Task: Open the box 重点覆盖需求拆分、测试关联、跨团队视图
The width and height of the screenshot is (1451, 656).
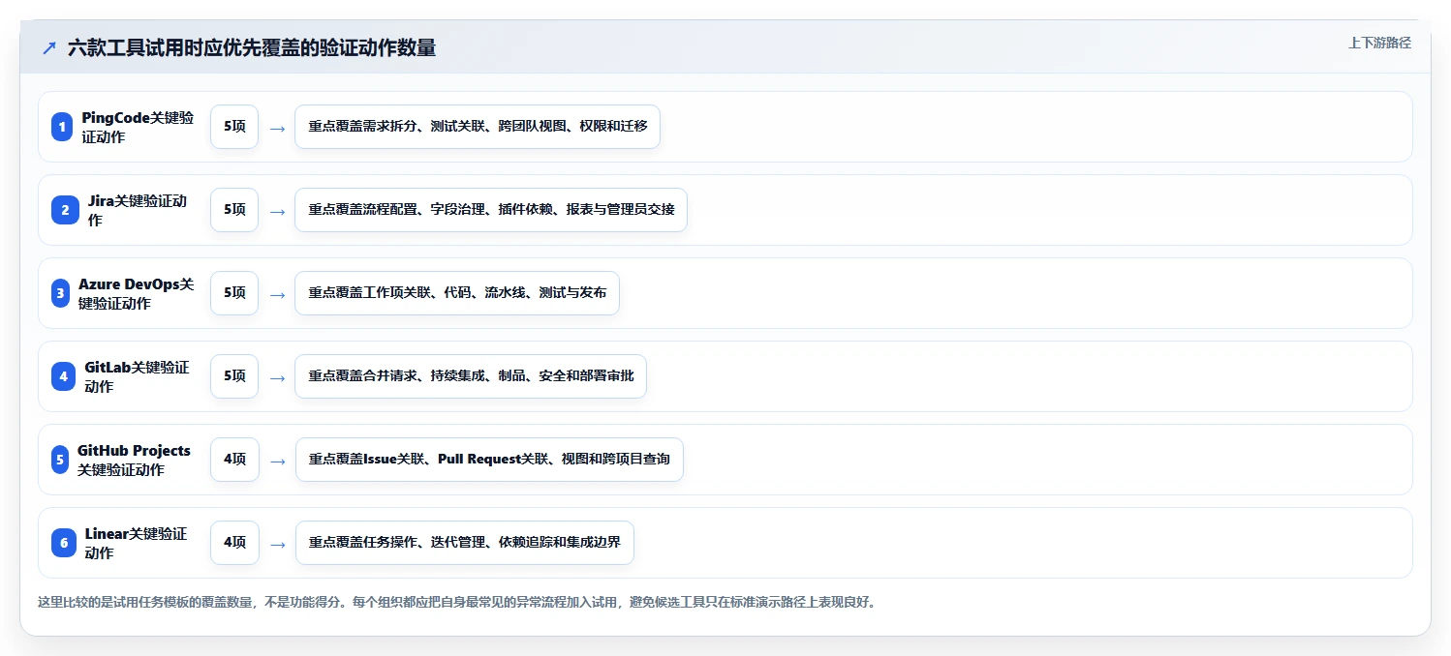Action: [478, 127]
